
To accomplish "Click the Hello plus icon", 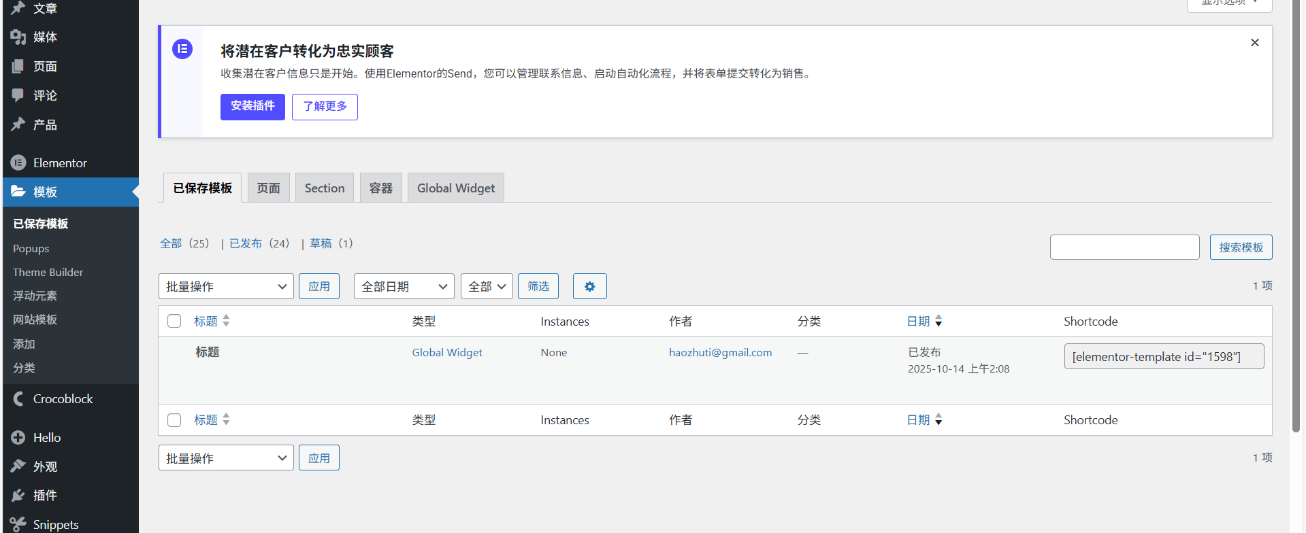I will [18, 438].
